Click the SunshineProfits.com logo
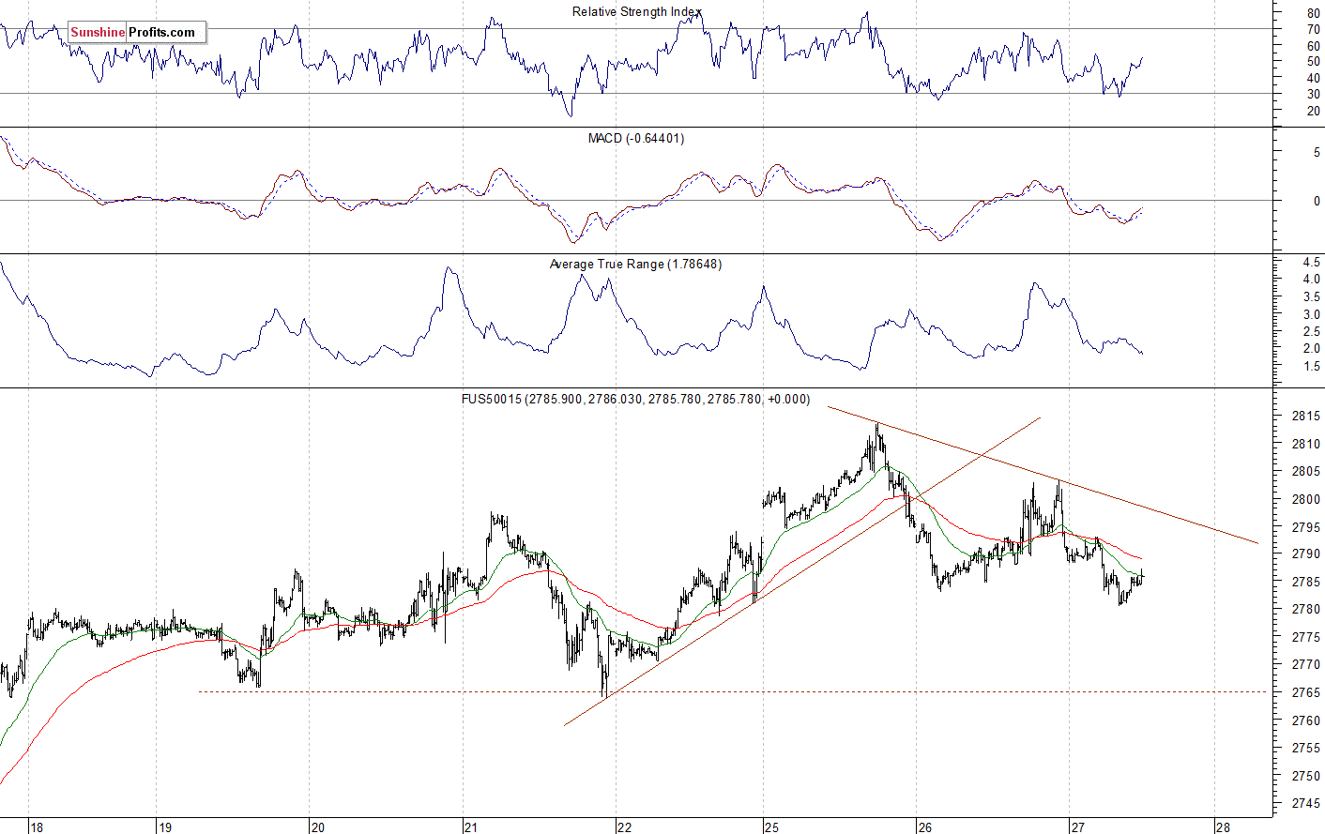Viewport: 1325px width, 834px height. pyautogui.click(x=137, y=33)
